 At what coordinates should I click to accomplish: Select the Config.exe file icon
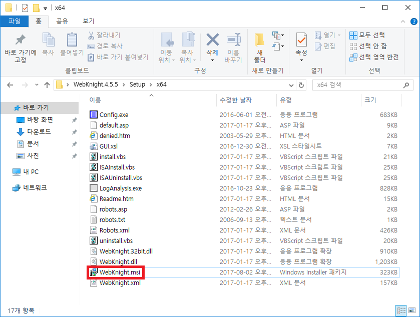click(94, 115)
